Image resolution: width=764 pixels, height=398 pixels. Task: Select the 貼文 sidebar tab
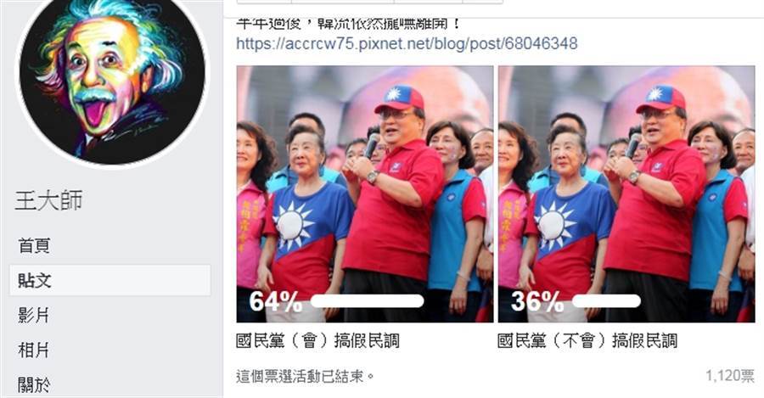click(x=110, y=280)
